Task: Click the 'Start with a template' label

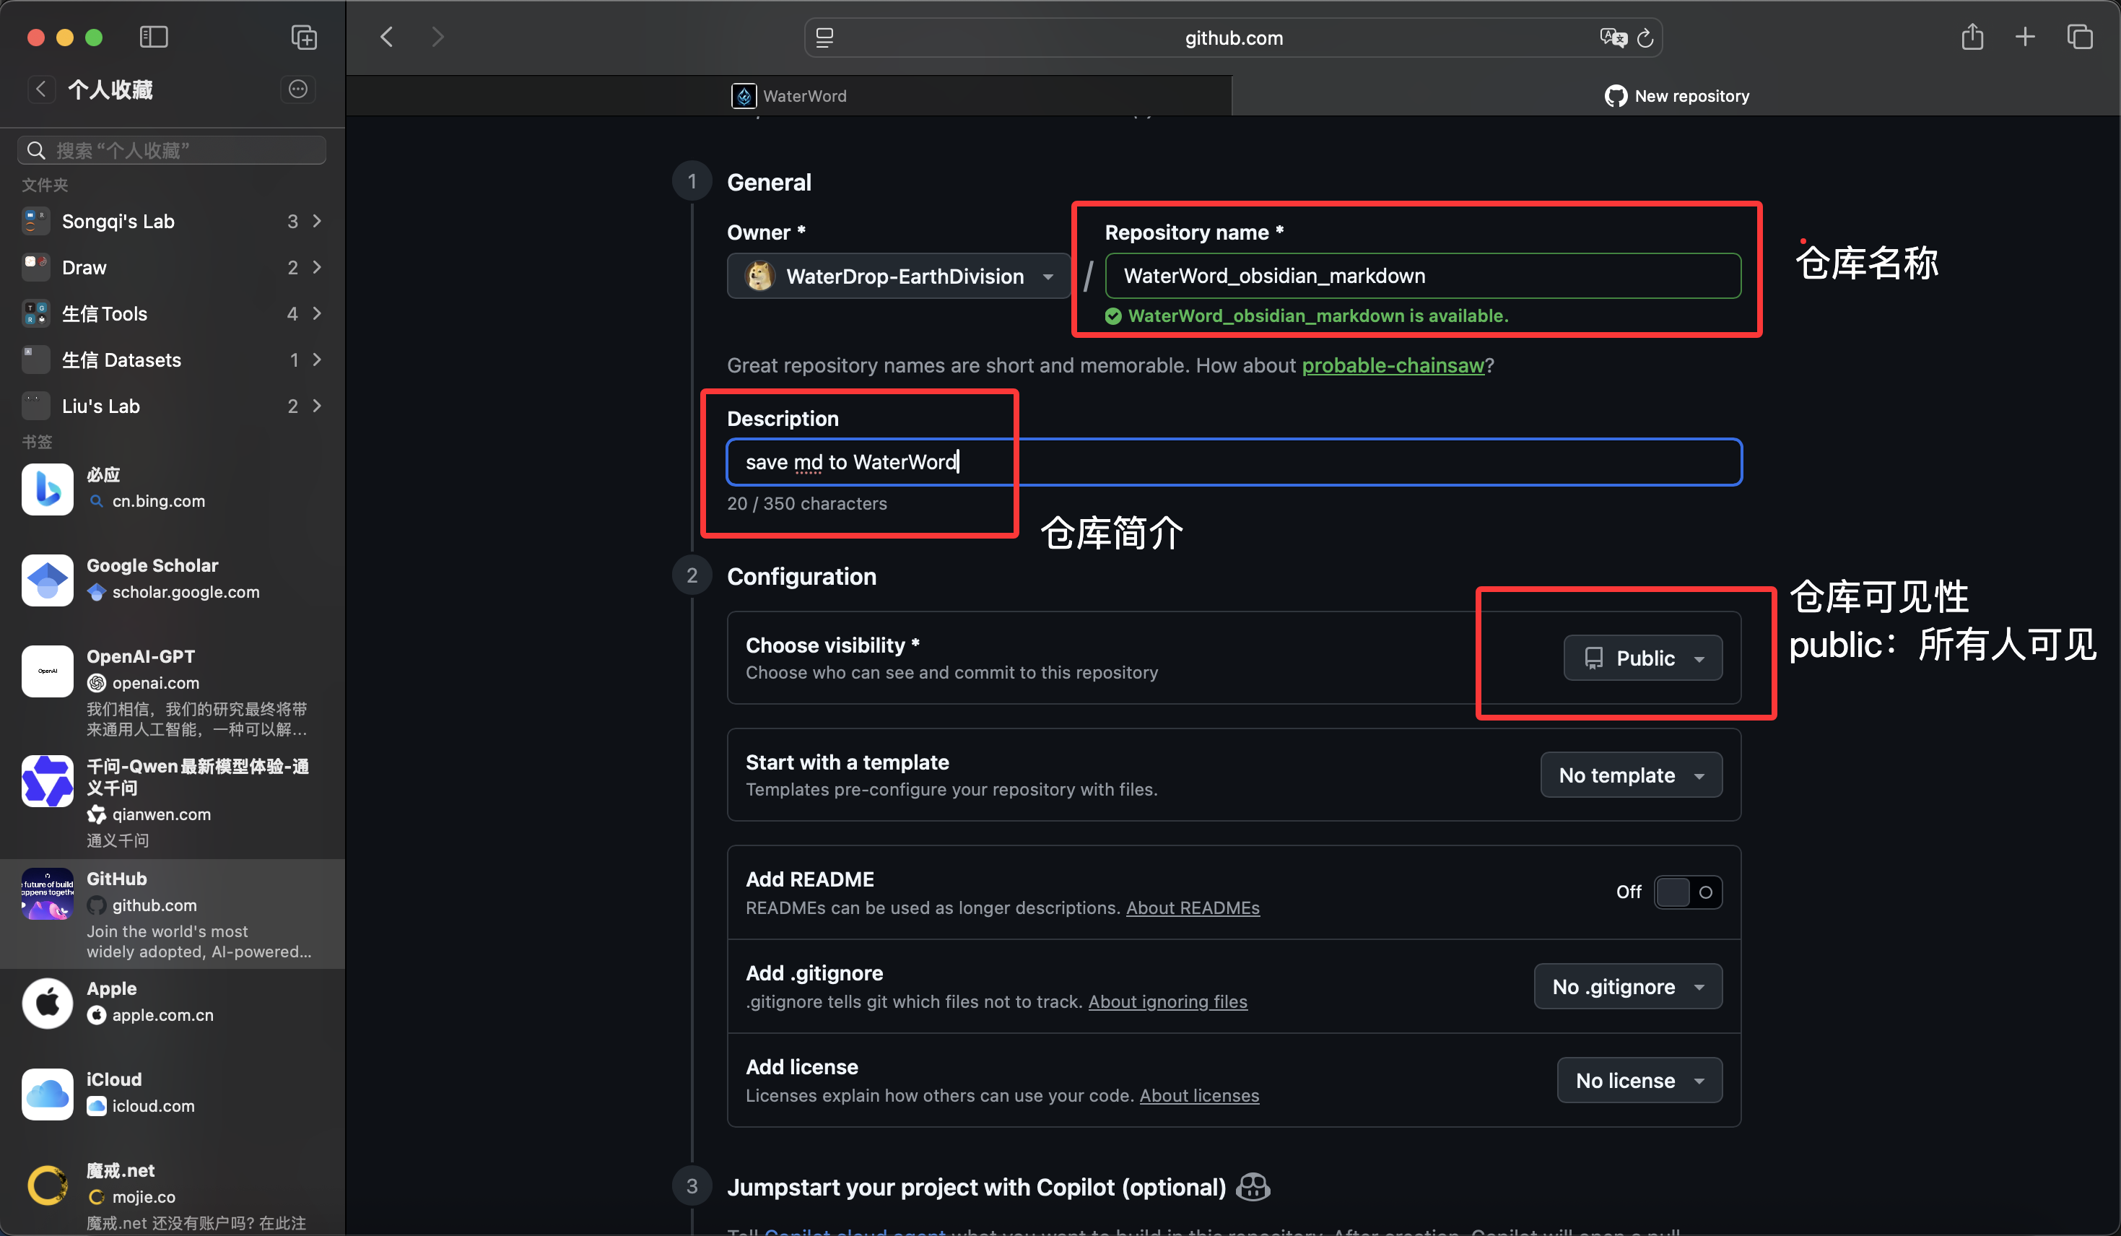Action: point(848,762)
